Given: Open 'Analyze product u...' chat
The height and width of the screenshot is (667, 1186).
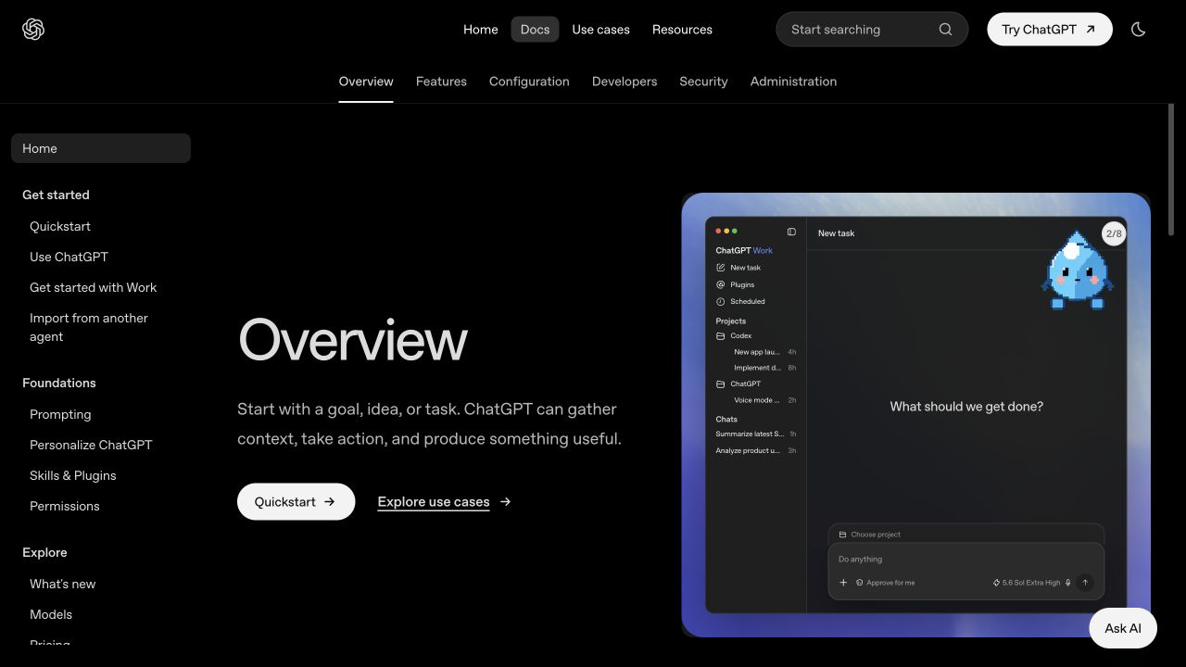Looking at the screenshot, I should tap(756, 450).
